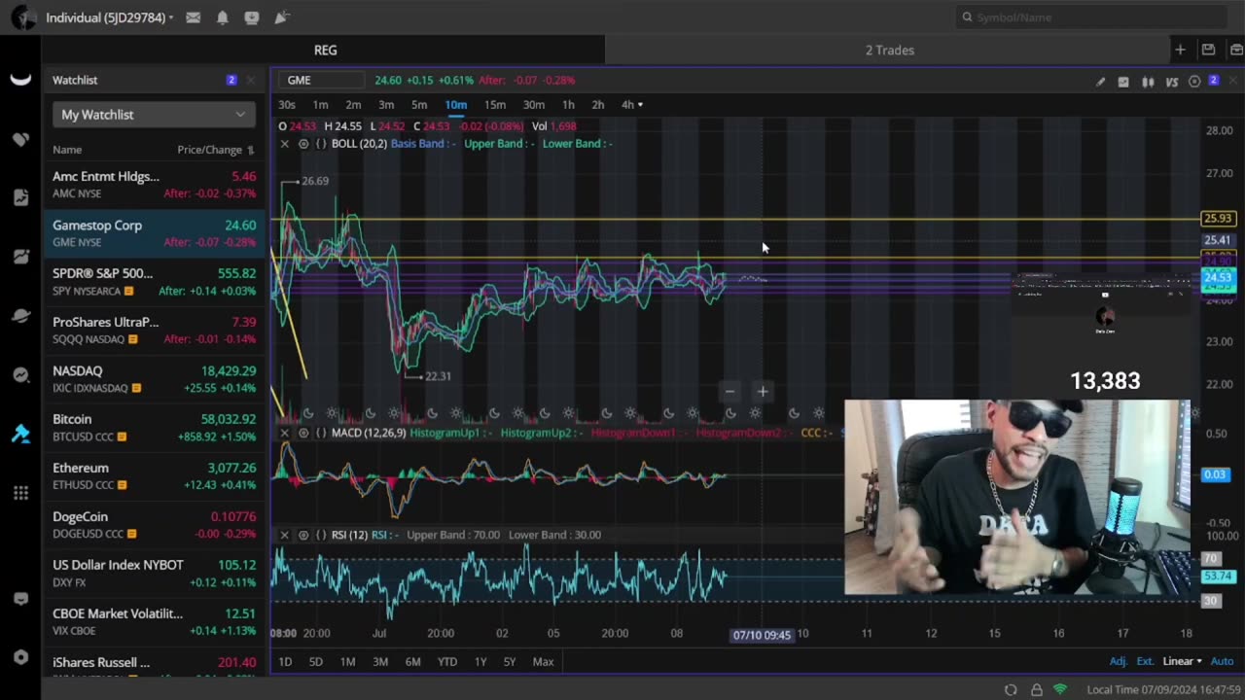Zoom out chart with minus button

729,392
